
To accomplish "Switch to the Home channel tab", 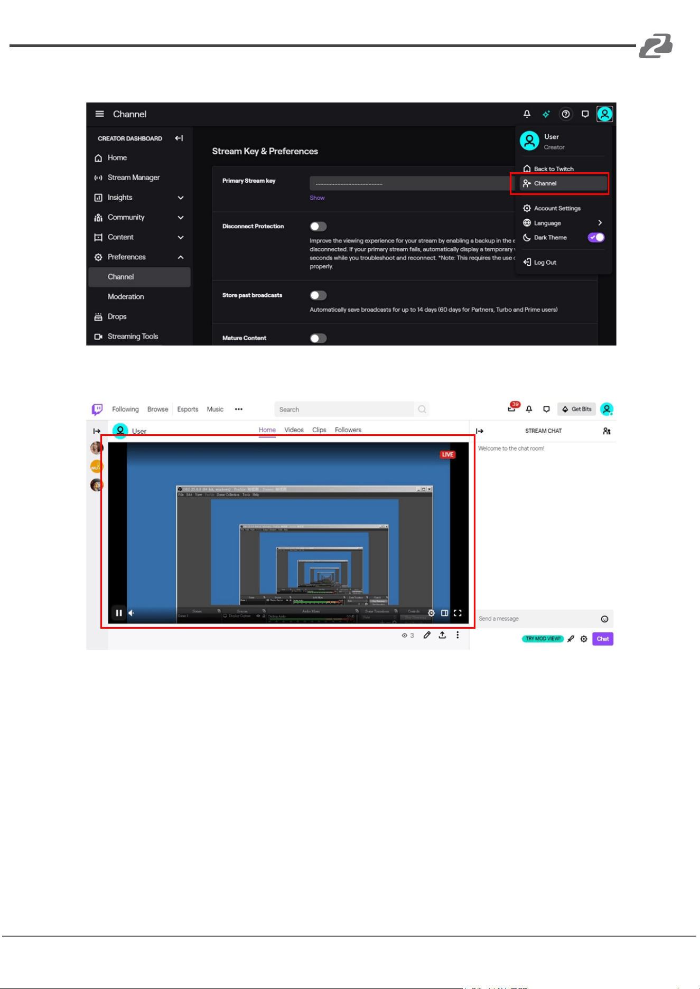I will tap(267, 430).
